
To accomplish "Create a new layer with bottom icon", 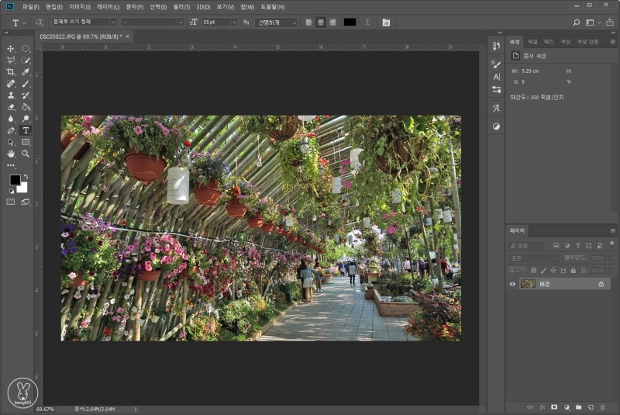I will pos(590,406).
